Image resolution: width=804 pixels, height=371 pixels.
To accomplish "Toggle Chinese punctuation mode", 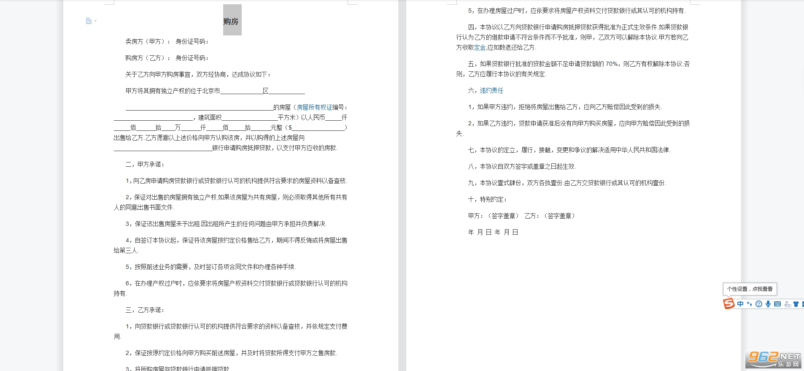I will point(749,304).
